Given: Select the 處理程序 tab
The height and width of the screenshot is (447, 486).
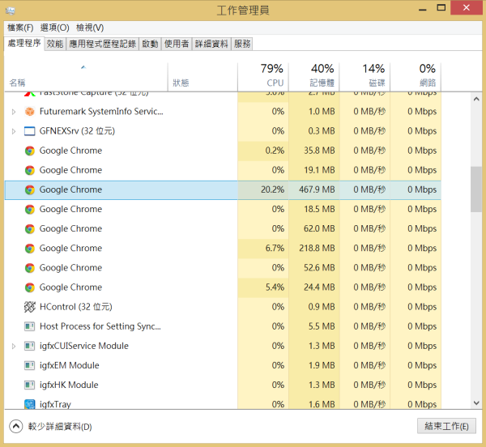Looking at the screenshot, I should pos(24,43).
